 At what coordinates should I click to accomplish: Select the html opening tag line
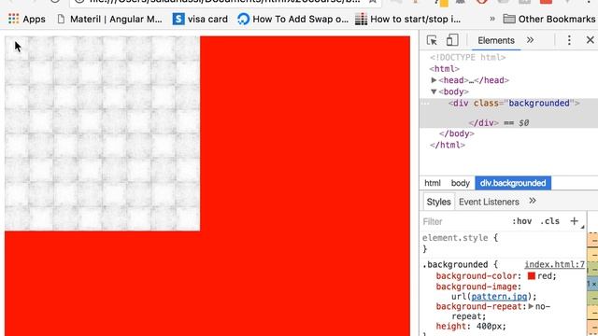pyautogui.click(x=445, y=69)
